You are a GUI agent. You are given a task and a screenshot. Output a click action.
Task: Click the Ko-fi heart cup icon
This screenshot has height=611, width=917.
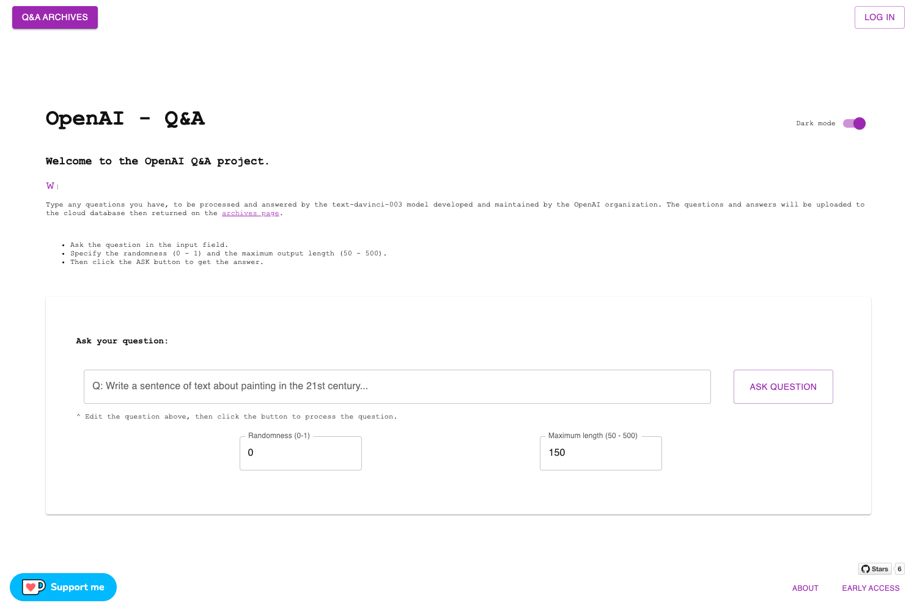34,587
